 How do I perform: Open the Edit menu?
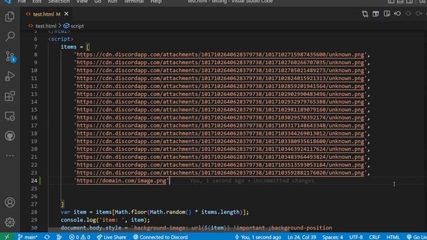(x=37, y=1)
